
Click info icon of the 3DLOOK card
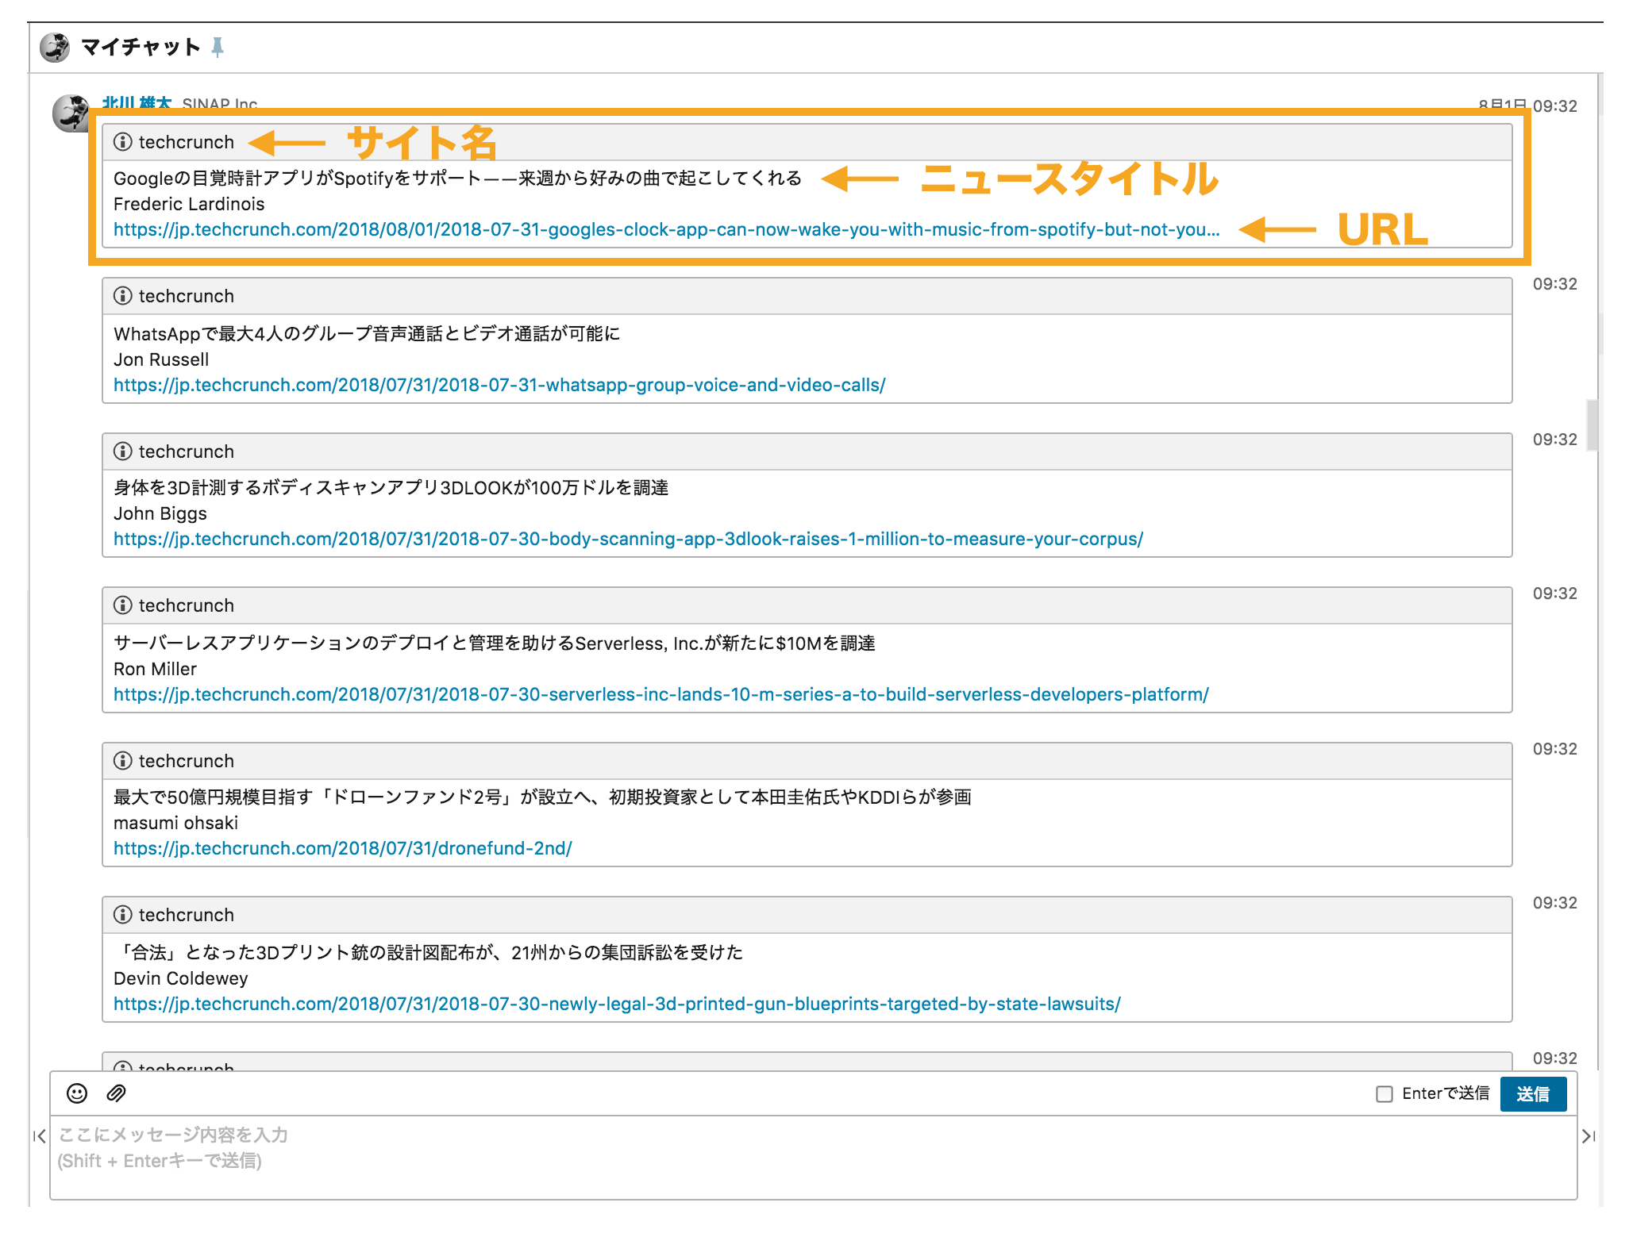[x=123, y=451]
